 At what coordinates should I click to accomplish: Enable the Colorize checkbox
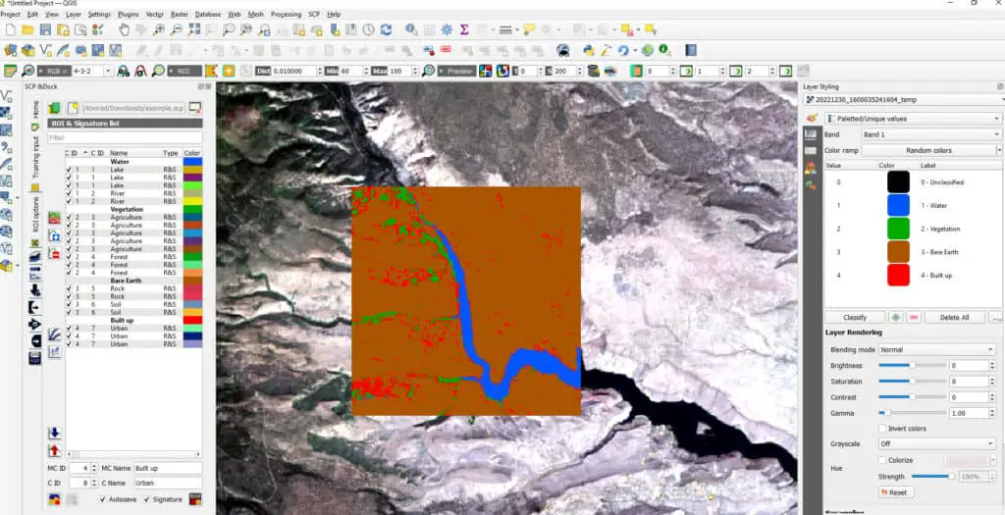coord(882,460)
